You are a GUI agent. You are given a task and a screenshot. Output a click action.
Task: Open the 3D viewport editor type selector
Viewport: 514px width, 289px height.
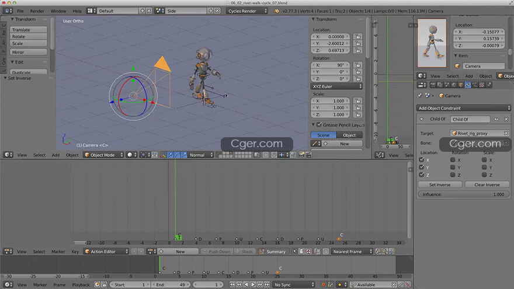(x=8, y=155)
